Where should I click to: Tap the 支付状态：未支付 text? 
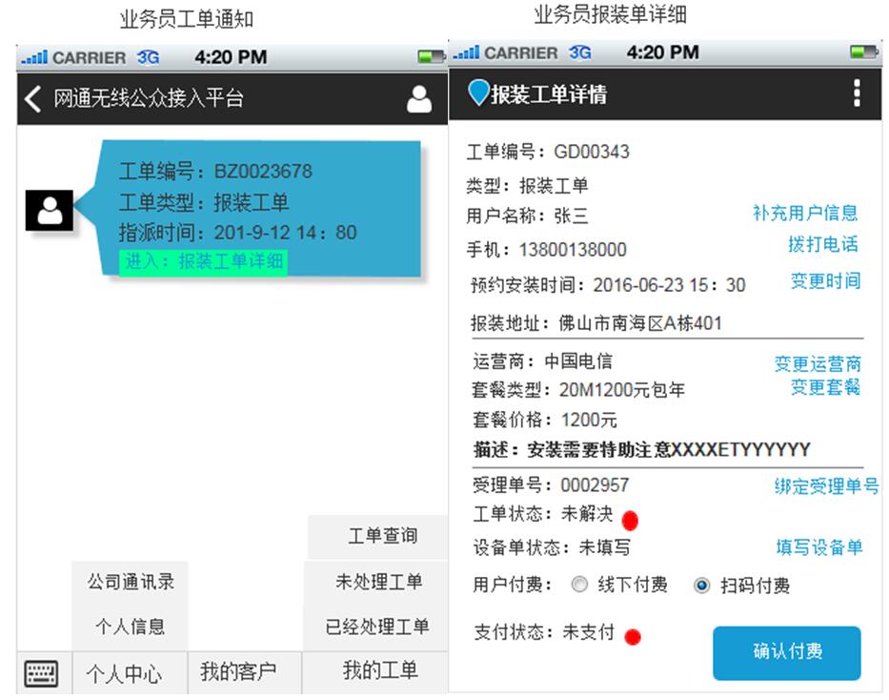pos(544,632)
